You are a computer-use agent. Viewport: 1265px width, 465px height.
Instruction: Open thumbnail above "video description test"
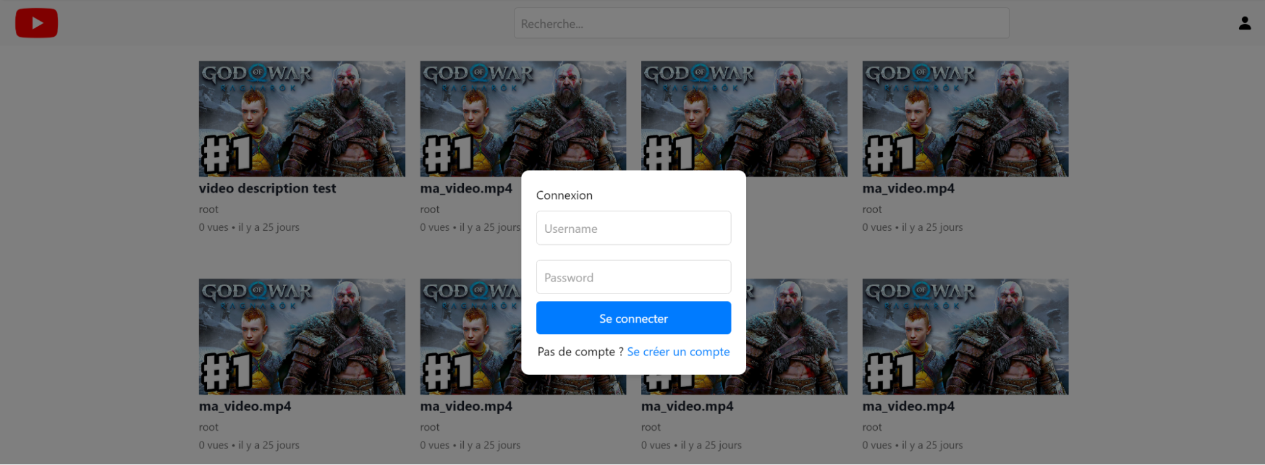tap(301, 119)
